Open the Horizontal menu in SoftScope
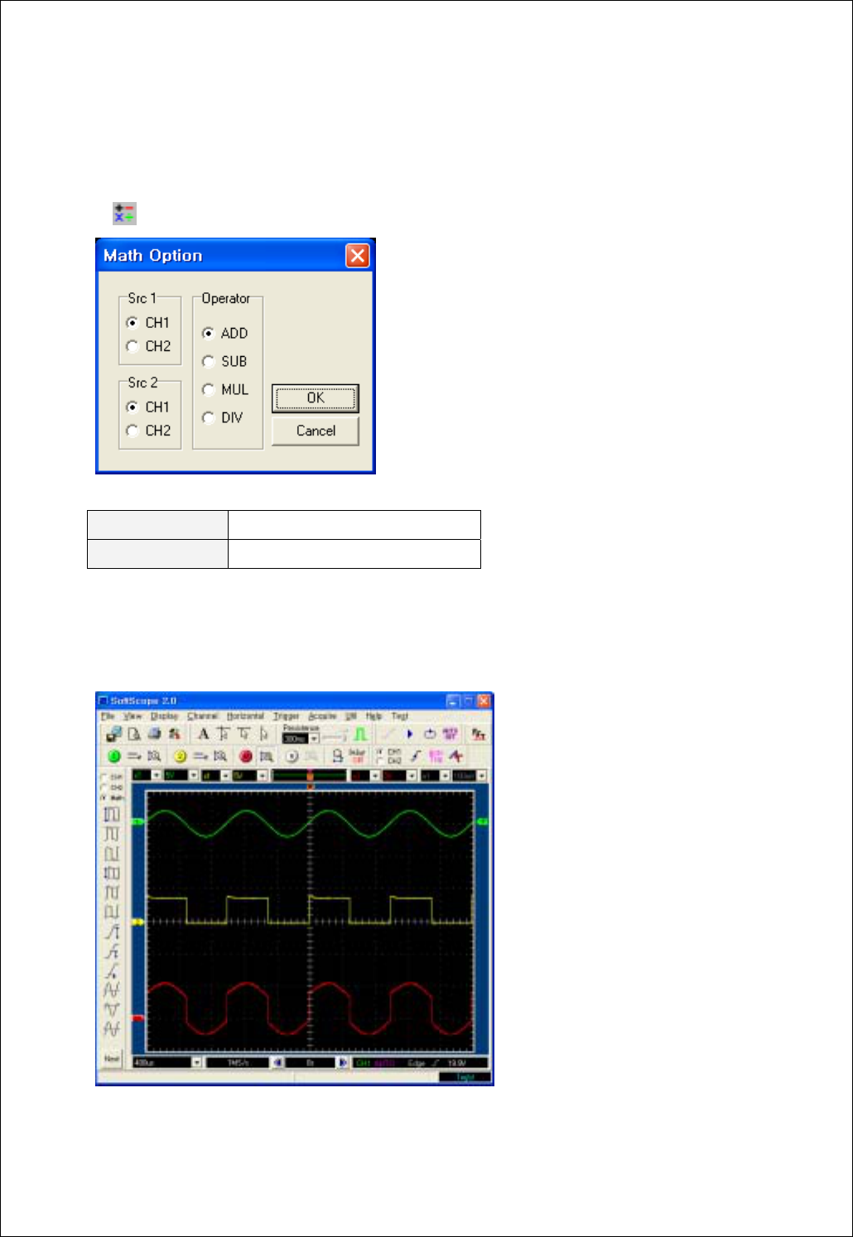 [245, 716]
